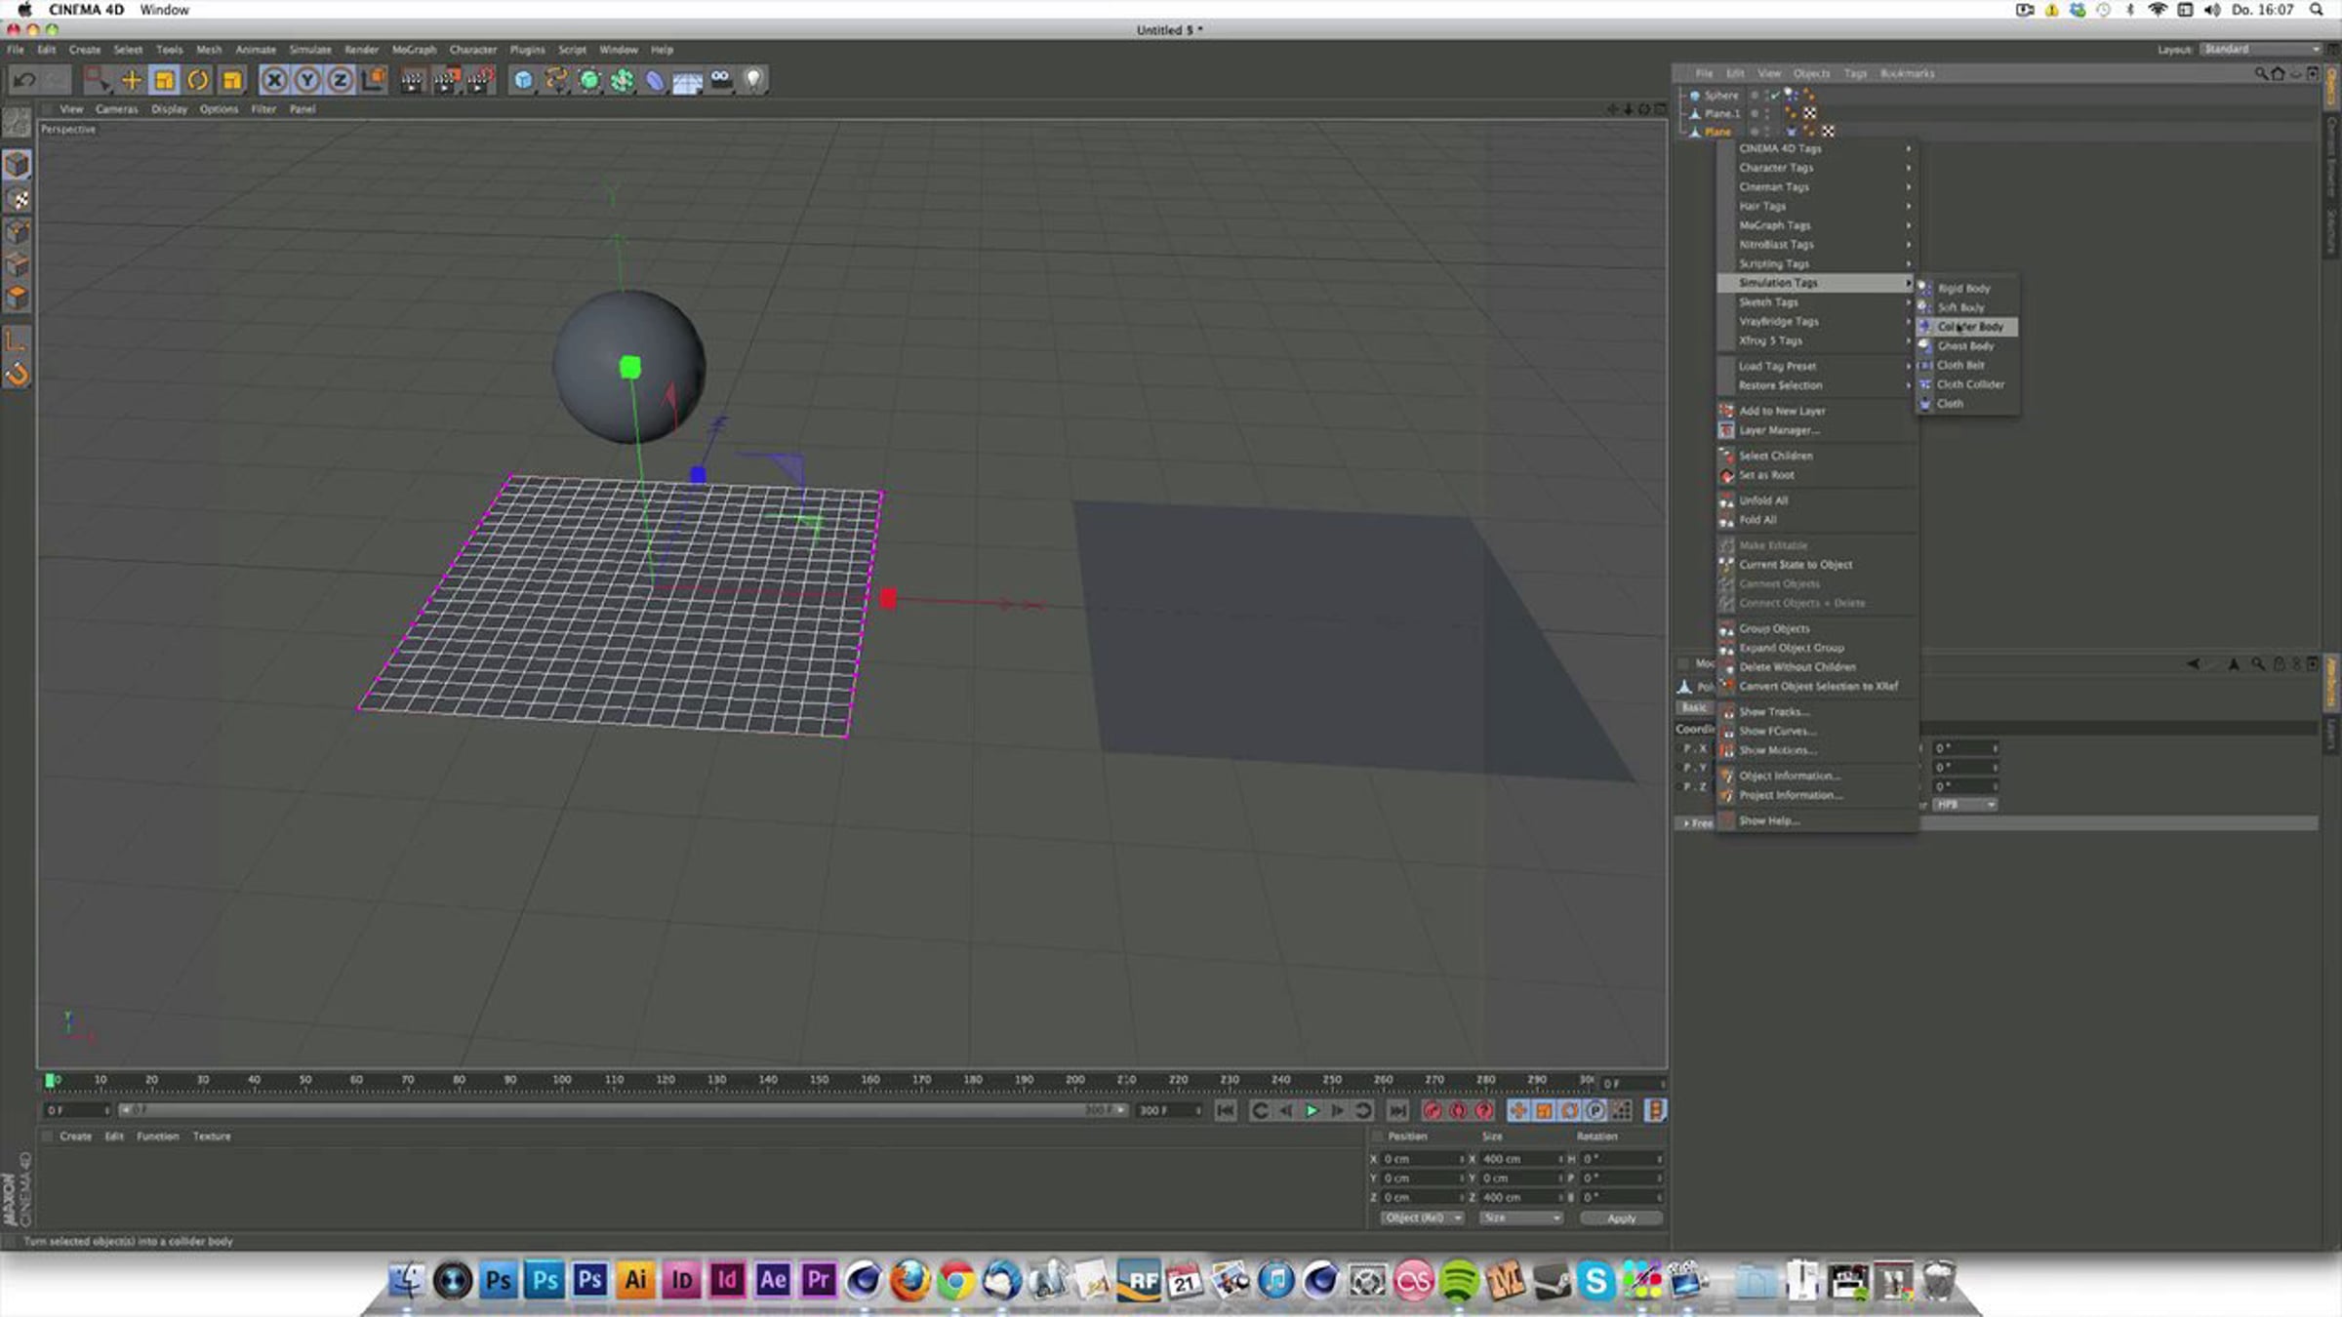Toggle the Z axis lock

point(340,80)
